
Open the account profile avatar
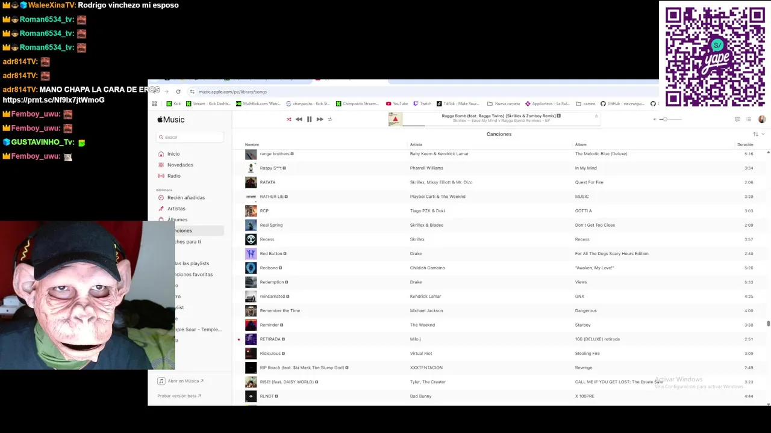(762, 119)
